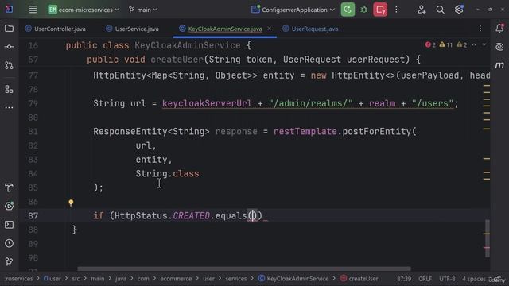
Task: Click the errors count indicator
Action: [x=430, y=44]
